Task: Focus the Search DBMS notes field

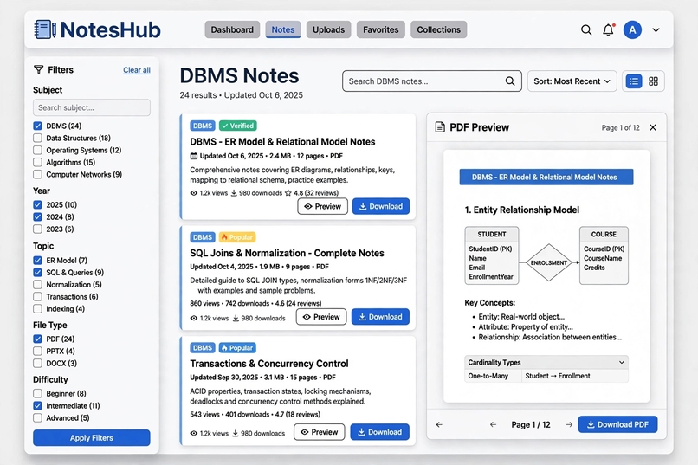Action: coord(432,81)
